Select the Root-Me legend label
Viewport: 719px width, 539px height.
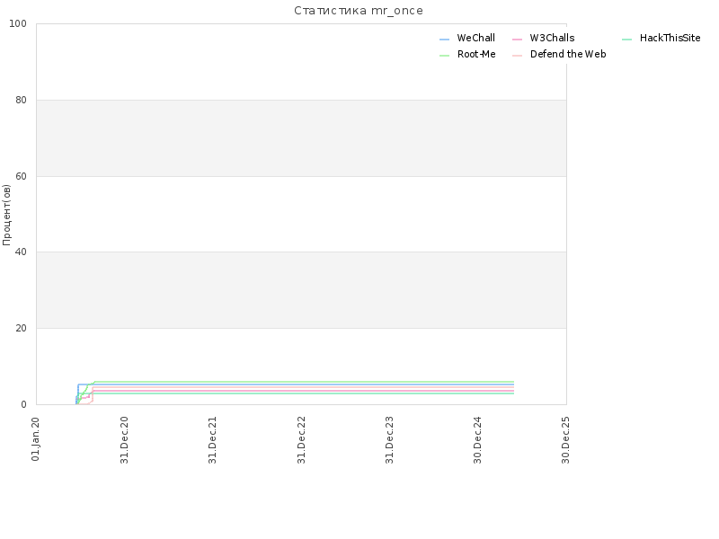point(476,54)
